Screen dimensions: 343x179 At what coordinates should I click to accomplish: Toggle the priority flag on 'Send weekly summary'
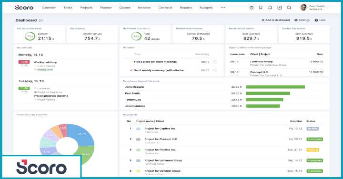click(131, 70)
